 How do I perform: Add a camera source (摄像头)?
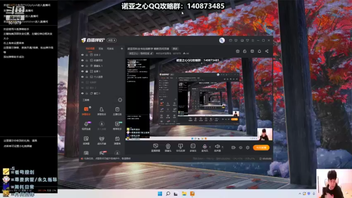(x=168, y=148)
